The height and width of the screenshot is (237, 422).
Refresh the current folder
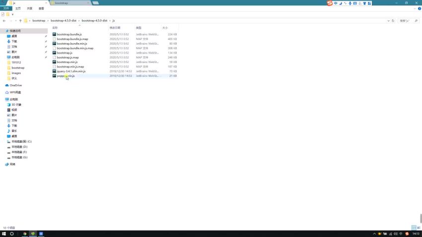(x=393, y=21)
